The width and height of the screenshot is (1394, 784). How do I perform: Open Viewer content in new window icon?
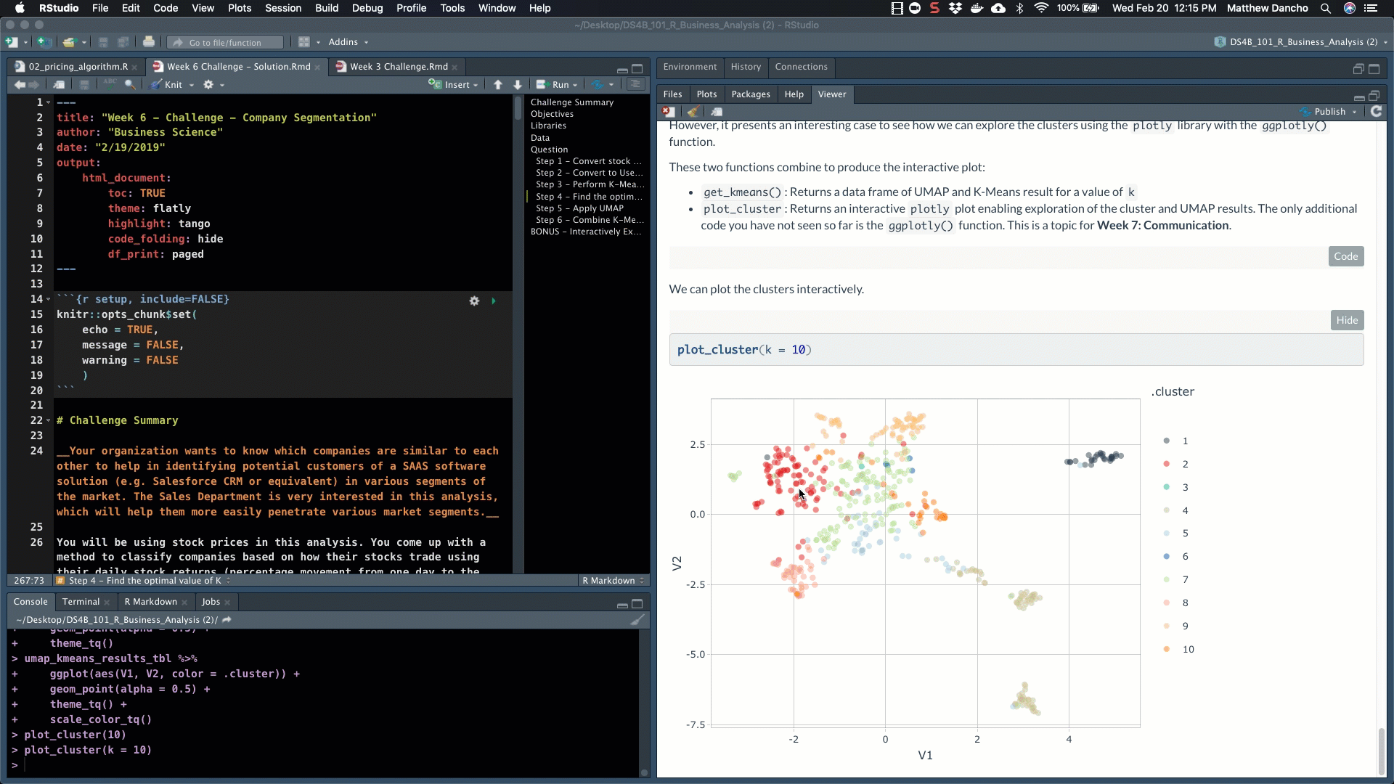point(717,112)
